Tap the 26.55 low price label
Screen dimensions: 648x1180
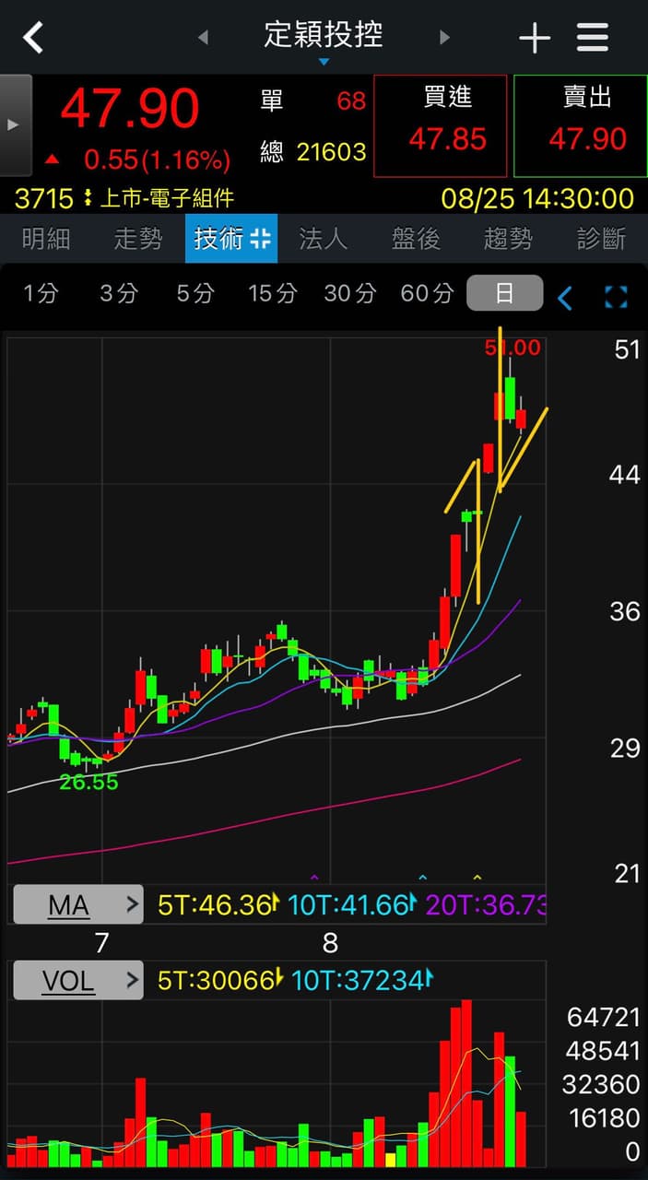pyautogui.click(x=89, y=783)
